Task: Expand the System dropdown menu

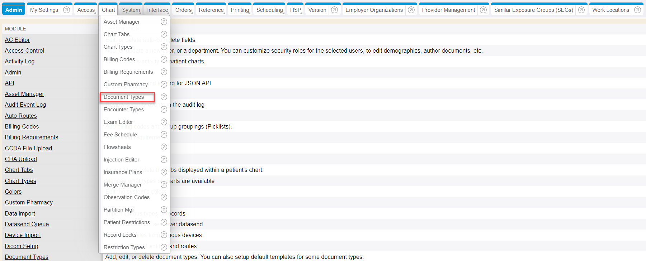Action: 131,10
